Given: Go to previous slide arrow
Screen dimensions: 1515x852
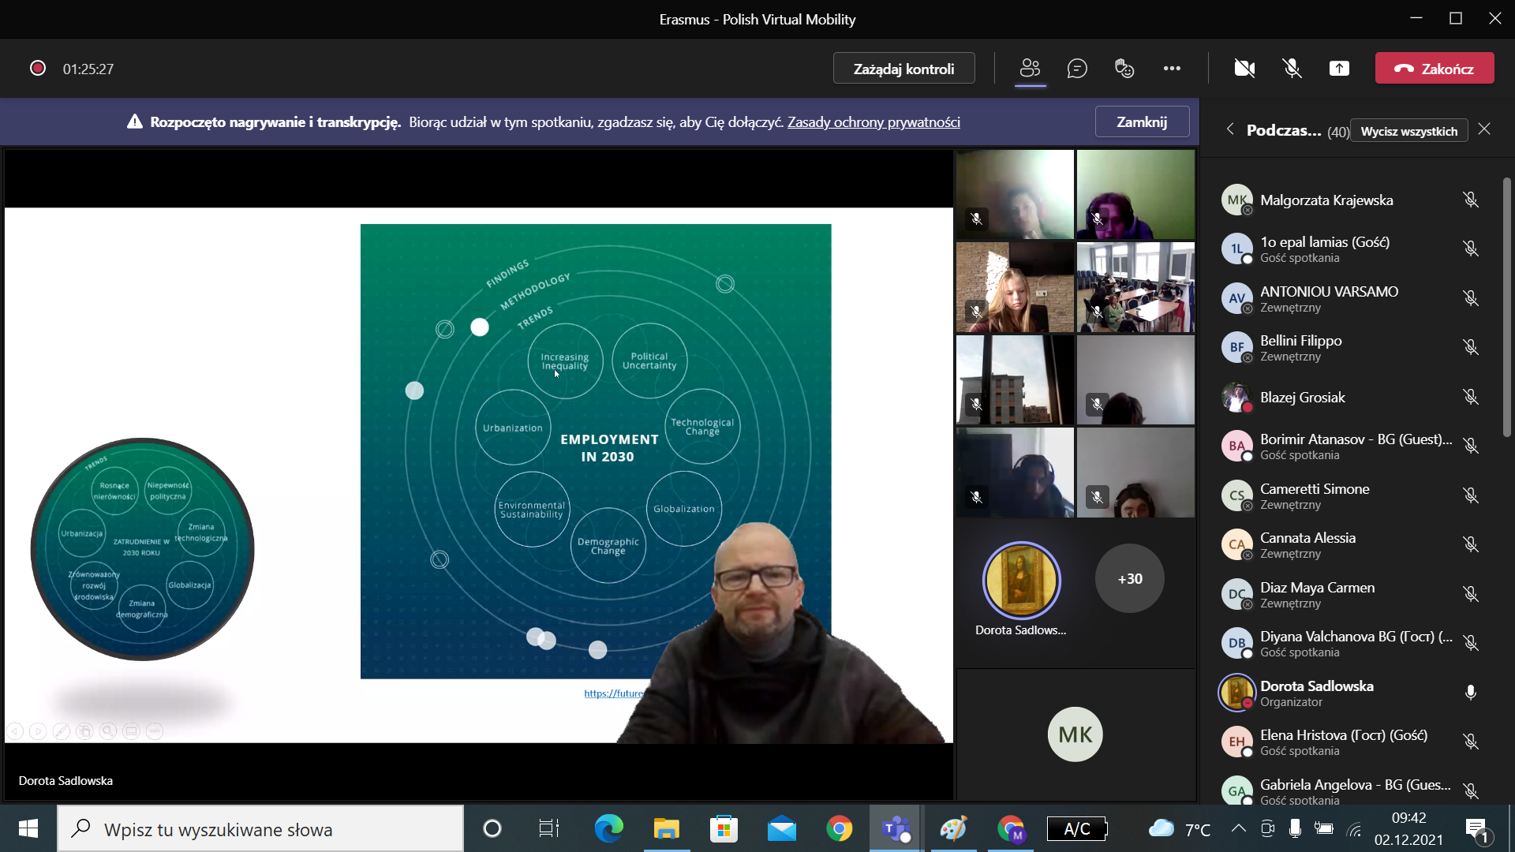Looking at the screenshot, I should pyautogui.click(x=15, y=731).
